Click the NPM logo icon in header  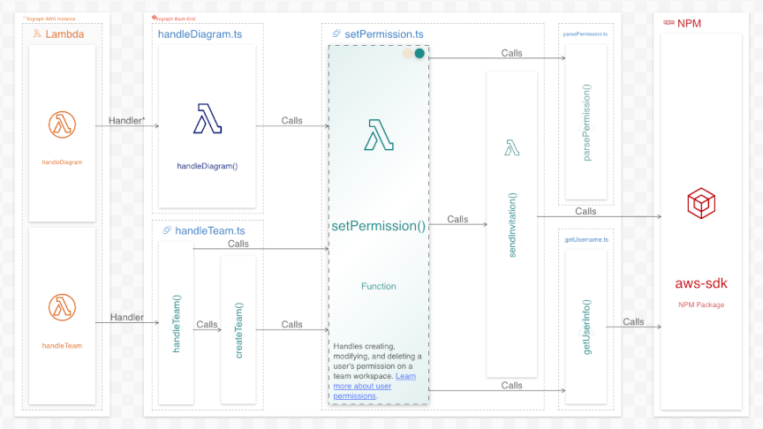pos(669,23)
